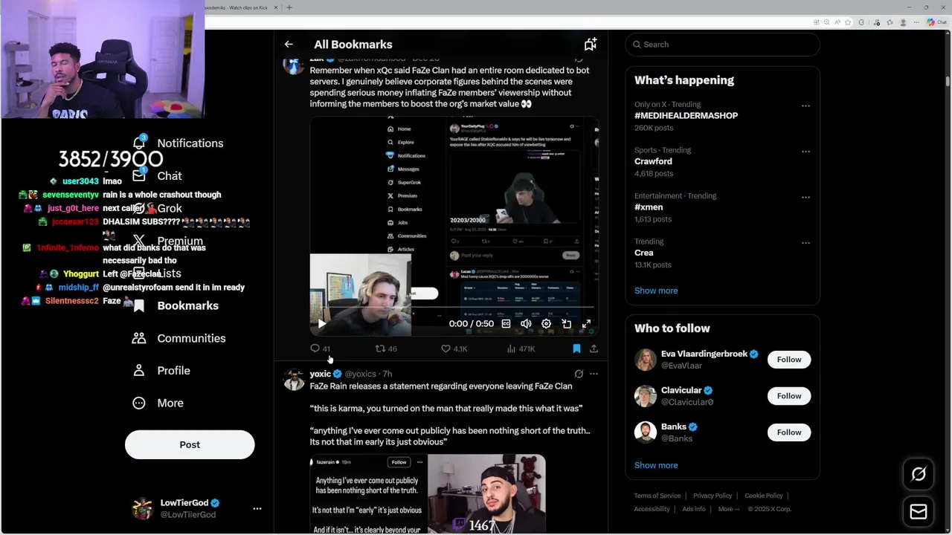
Task: Open the More sidebar menu
Action: coord(158,403)
